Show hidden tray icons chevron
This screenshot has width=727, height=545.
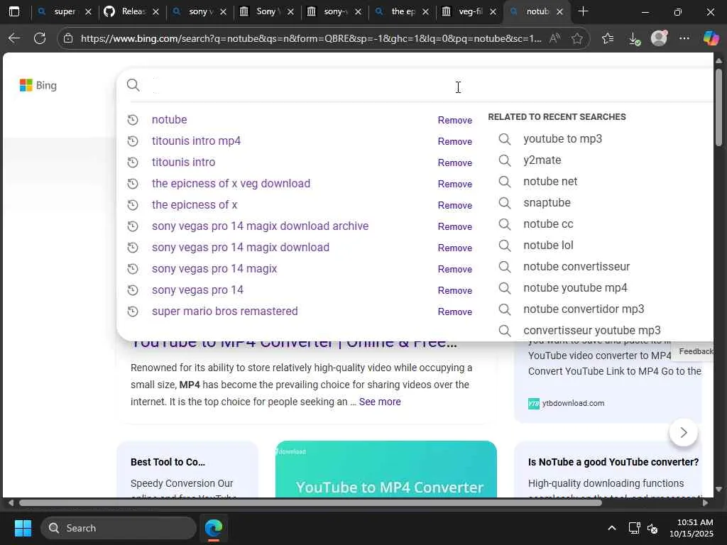coord(612,528)
